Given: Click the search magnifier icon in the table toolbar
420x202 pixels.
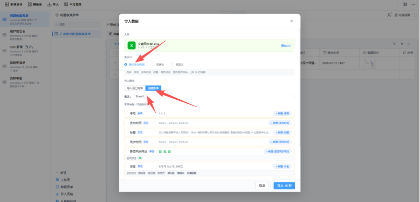Looking at the screenshot, I should tap(394, 43).
